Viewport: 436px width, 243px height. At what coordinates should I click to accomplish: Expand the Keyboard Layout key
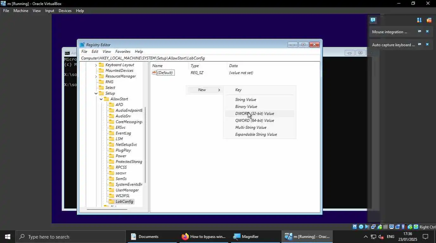96,65
